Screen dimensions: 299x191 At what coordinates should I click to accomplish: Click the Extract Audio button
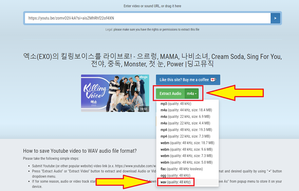point(170,93)
